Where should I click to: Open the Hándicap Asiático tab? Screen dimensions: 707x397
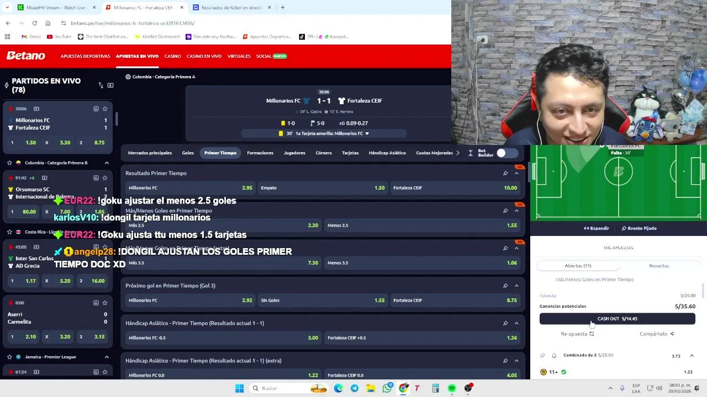coord(387,153)
